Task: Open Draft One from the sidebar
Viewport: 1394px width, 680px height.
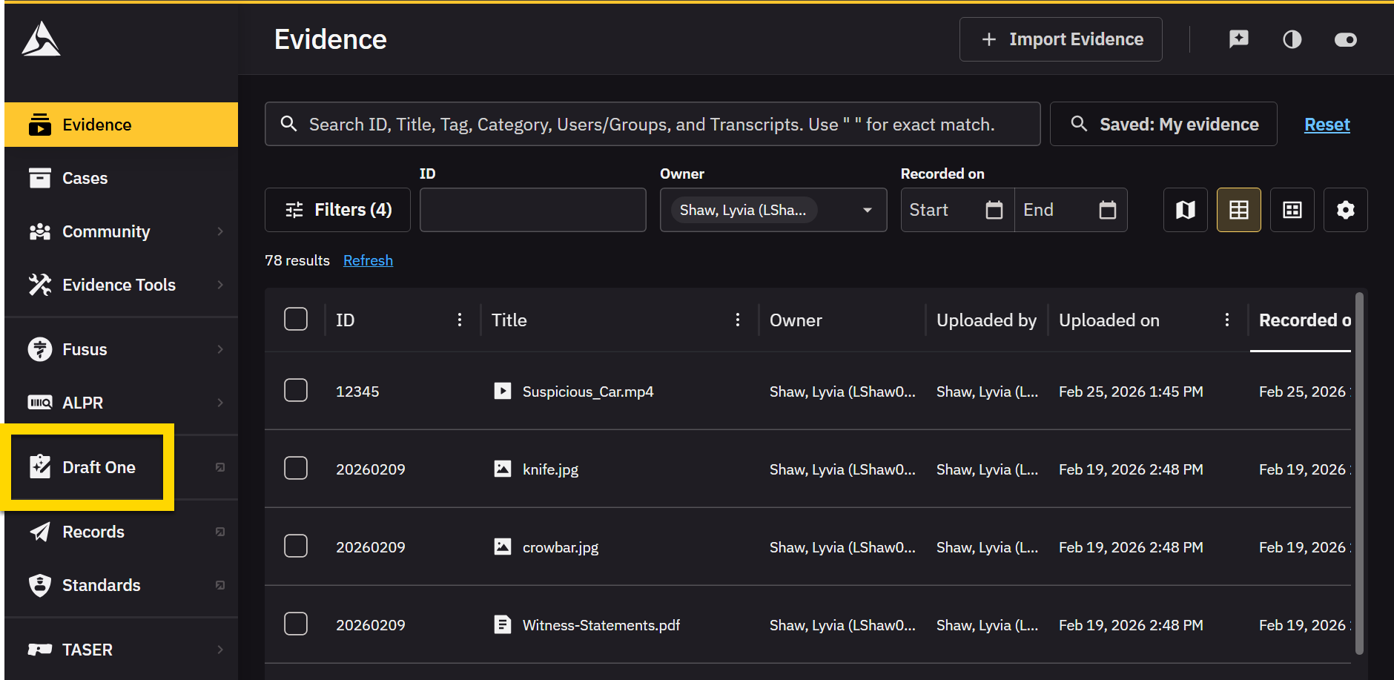Action: coord(99,467)
